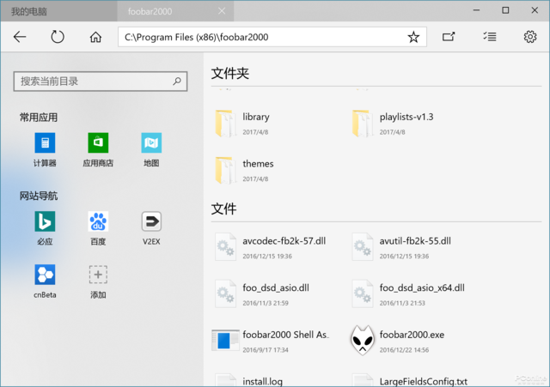Go back with the left arrow button
550x387 pixels.
pyautogui.click(x=20, y=37)
